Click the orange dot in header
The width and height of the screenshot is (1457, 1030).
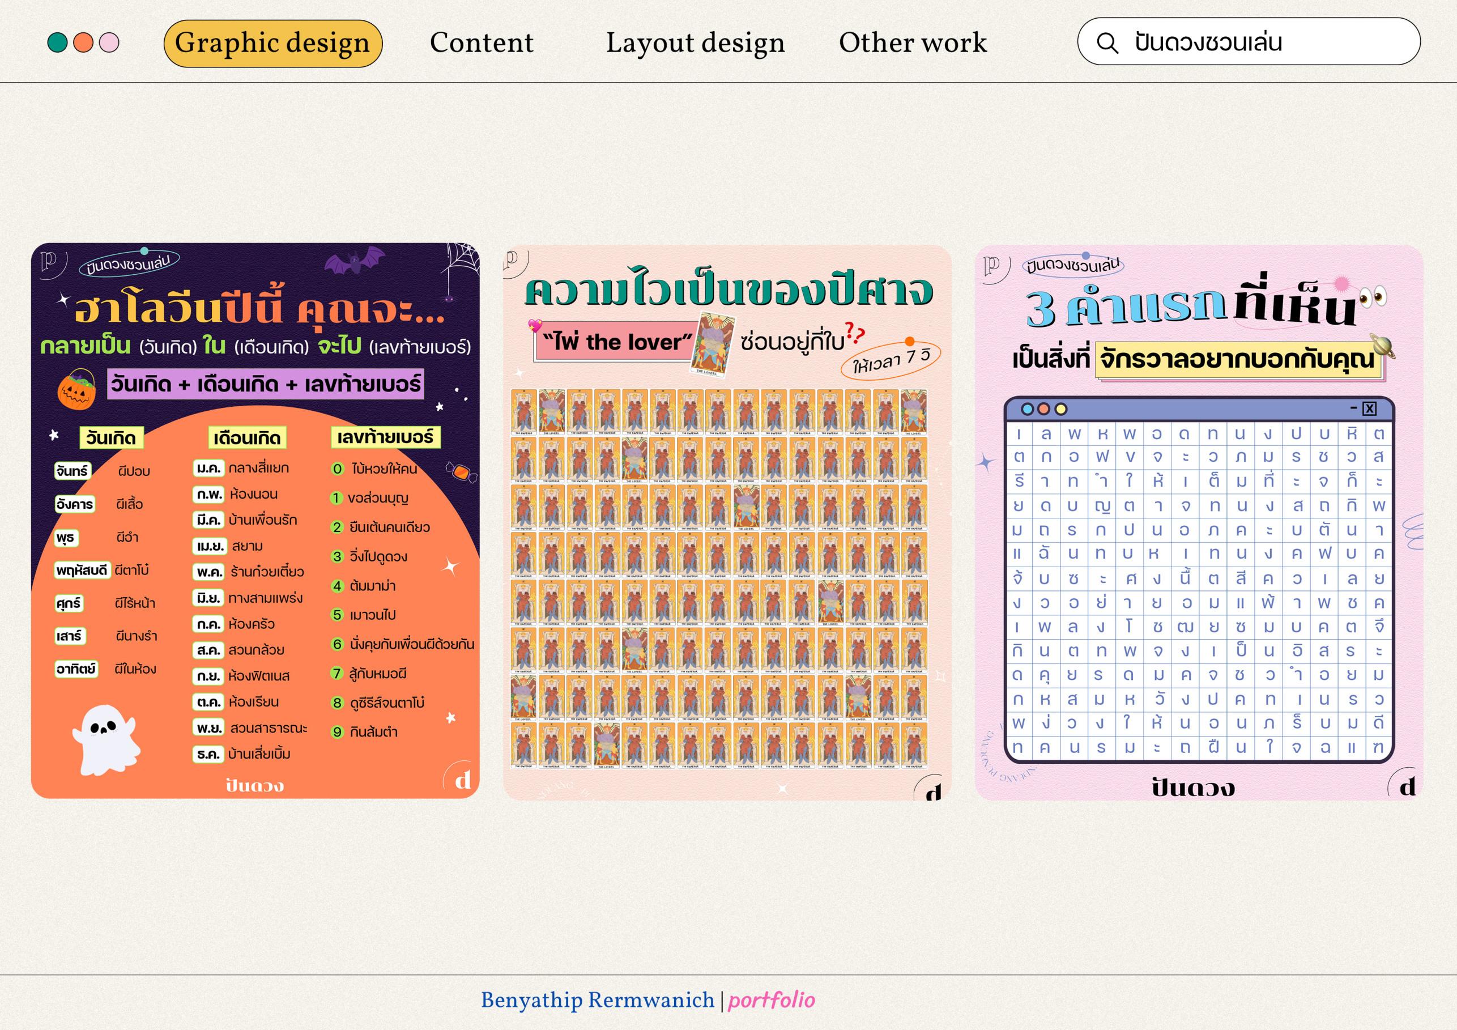click(83, 42)
